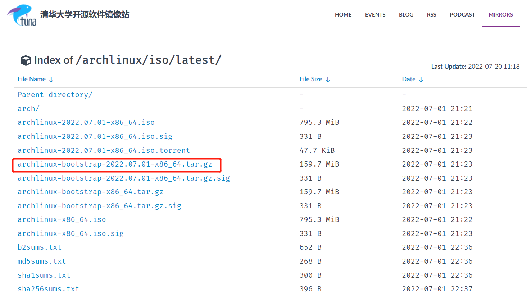The width and height of the screenshot is (527, 296).
Task: Download archlinux-bootstrap-2022.07.01-x86_64.tar.gz
Action: click(x=115, y=164)
